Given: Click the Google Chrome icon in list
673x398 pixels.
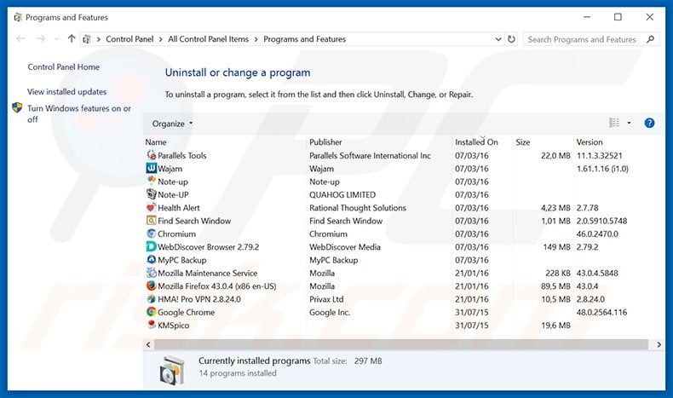Looking at the screenshot, I should coord(152,312).
